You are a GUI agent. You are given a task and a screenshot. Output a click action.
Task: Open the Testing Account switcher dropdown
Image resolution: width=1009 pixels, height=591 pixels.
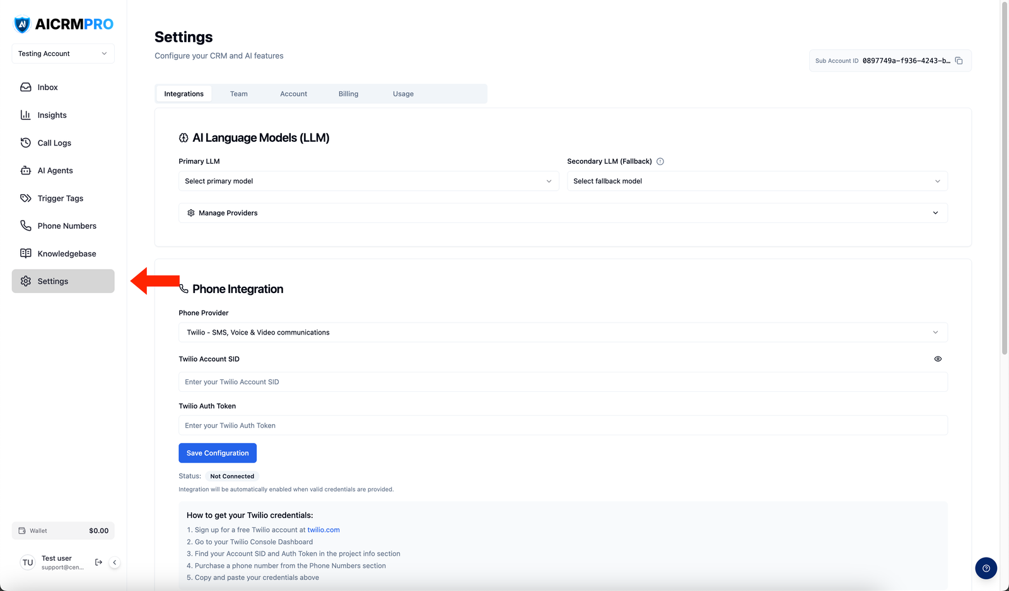(x=63, y=54)
